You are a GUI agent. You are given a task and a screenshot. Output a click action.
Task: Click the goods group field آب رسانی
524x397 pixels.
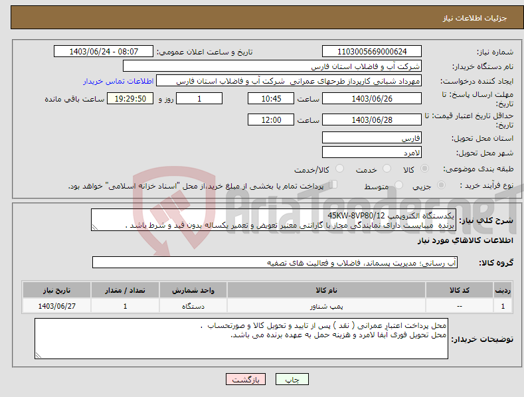point(275,263)
